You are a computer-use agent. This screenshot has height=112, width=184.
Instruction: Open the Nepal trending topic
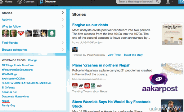point(5,101)
